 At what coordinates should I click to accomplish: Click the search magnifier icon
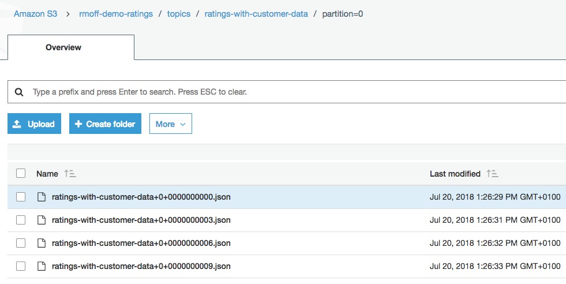coord(19,92)
